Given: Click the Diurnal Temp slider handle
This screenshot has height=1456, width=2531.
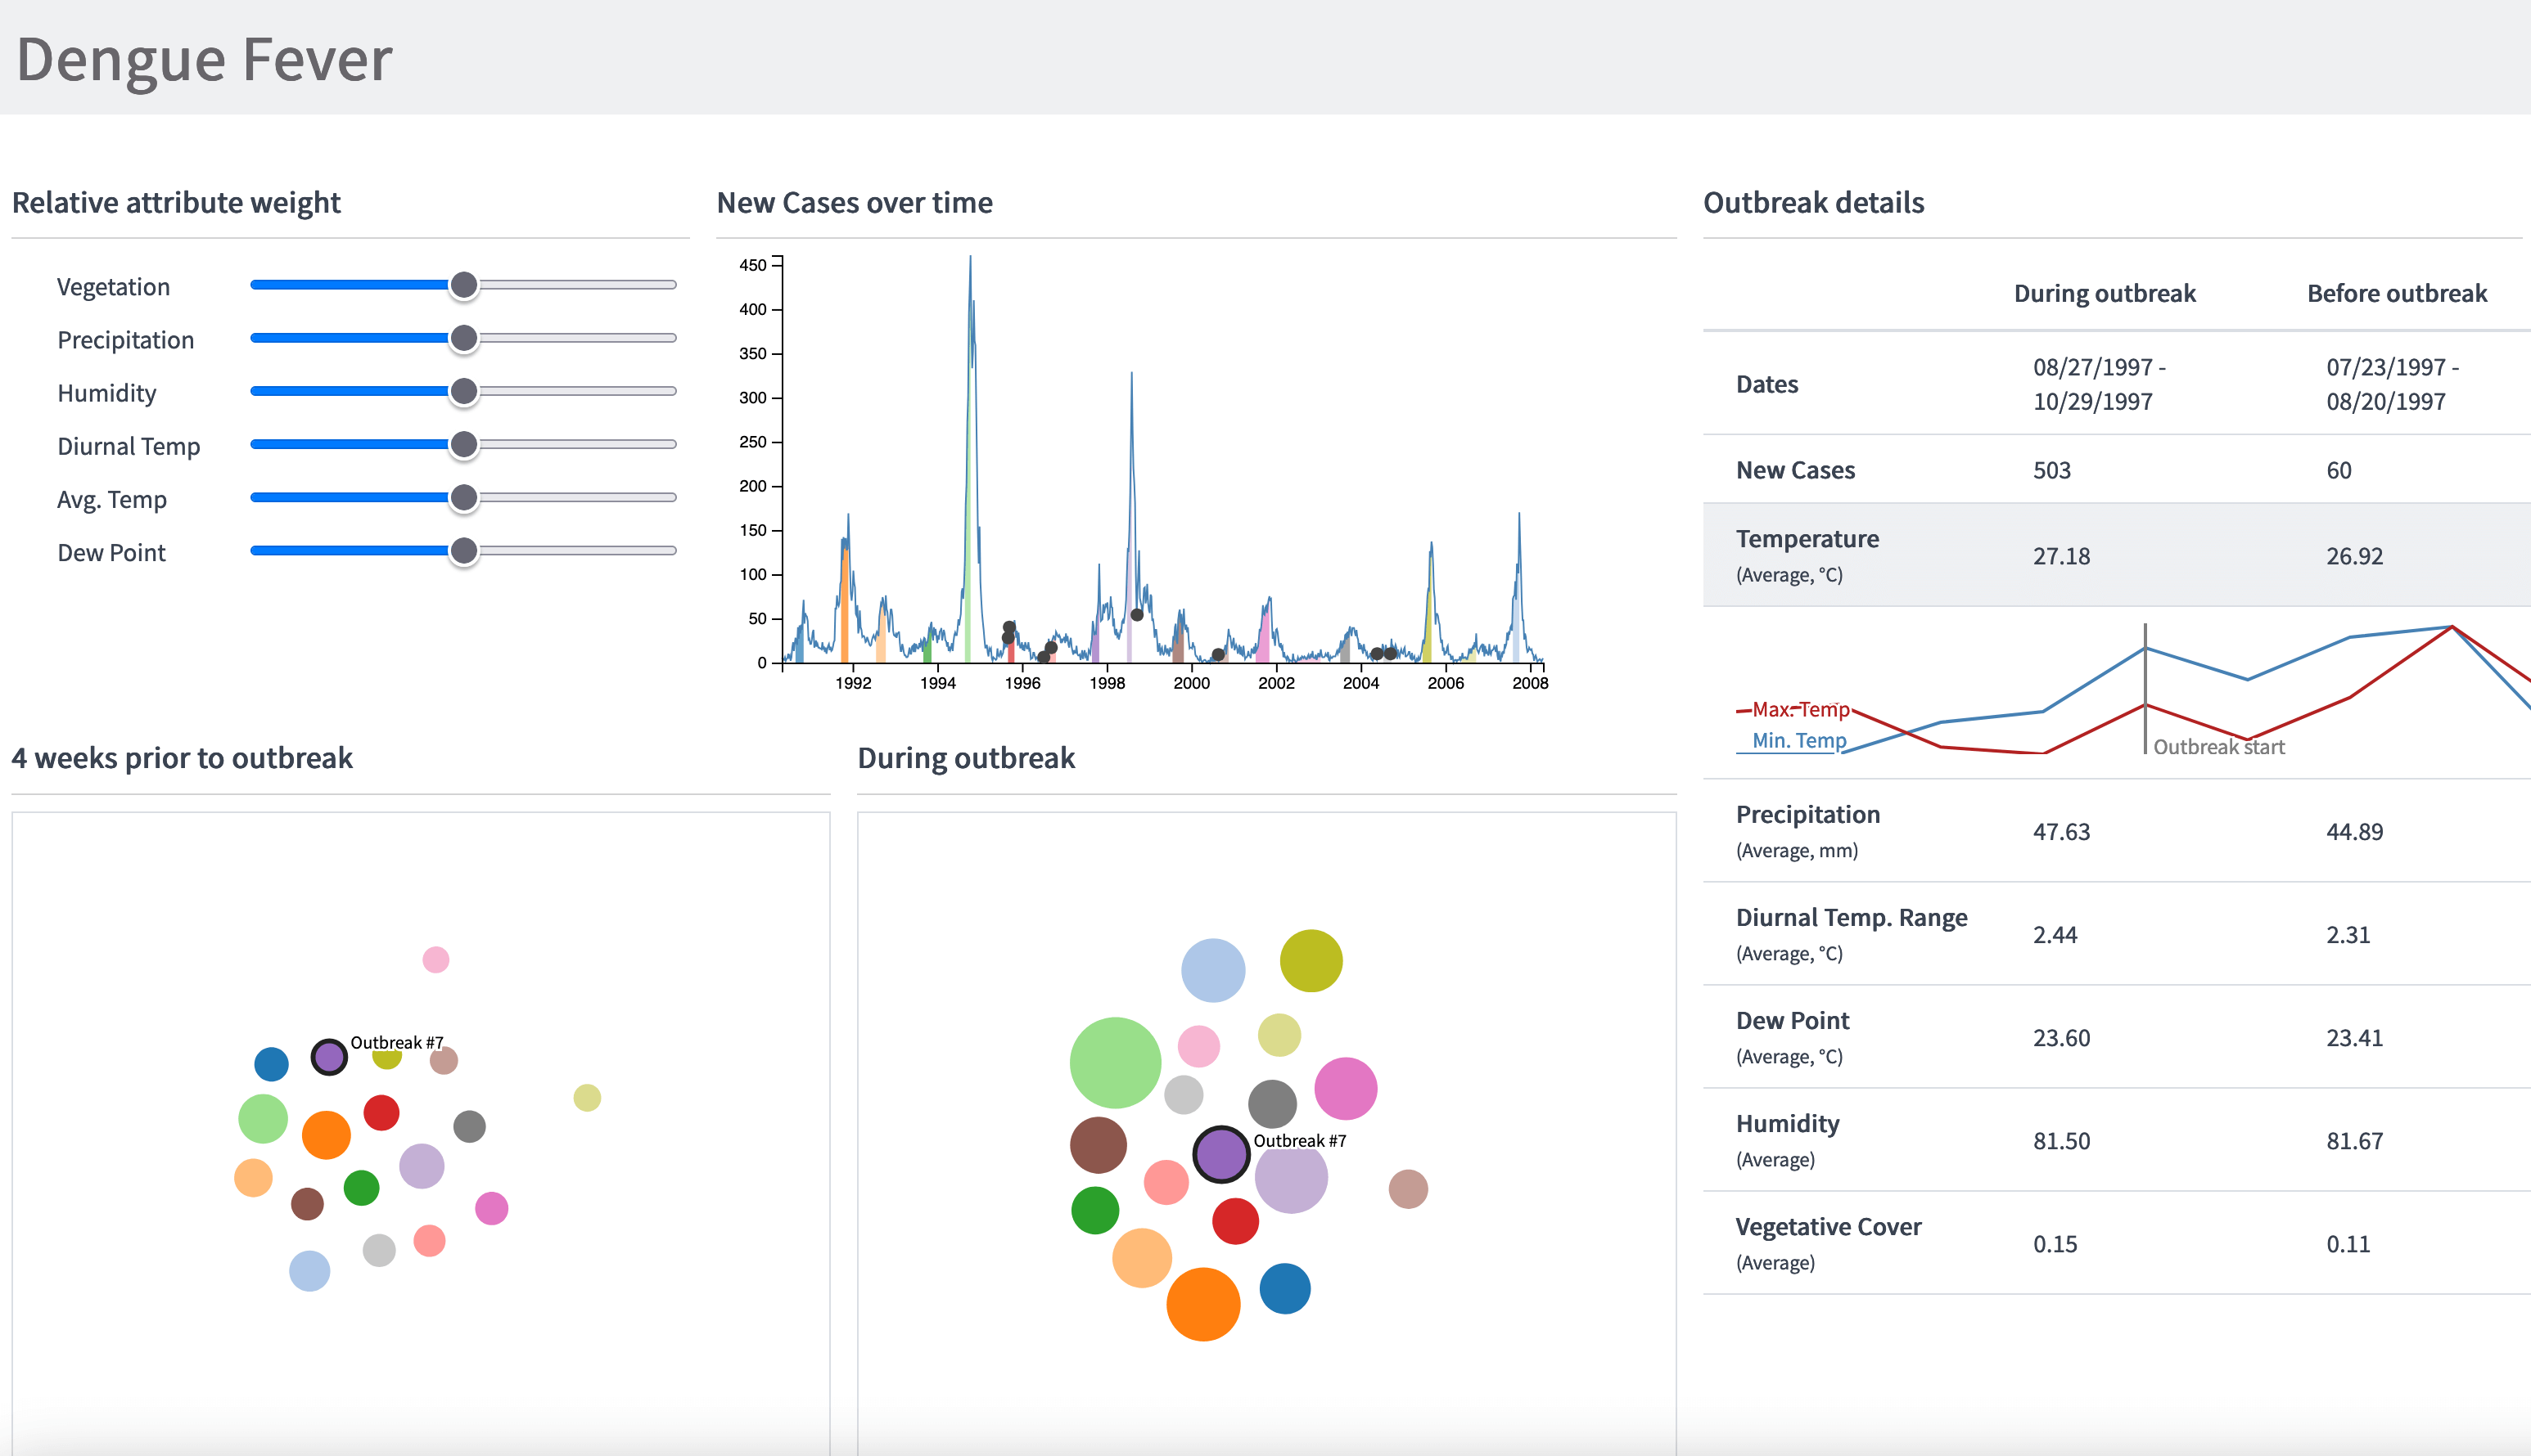Looking at the screenshot, I should 463,444.
